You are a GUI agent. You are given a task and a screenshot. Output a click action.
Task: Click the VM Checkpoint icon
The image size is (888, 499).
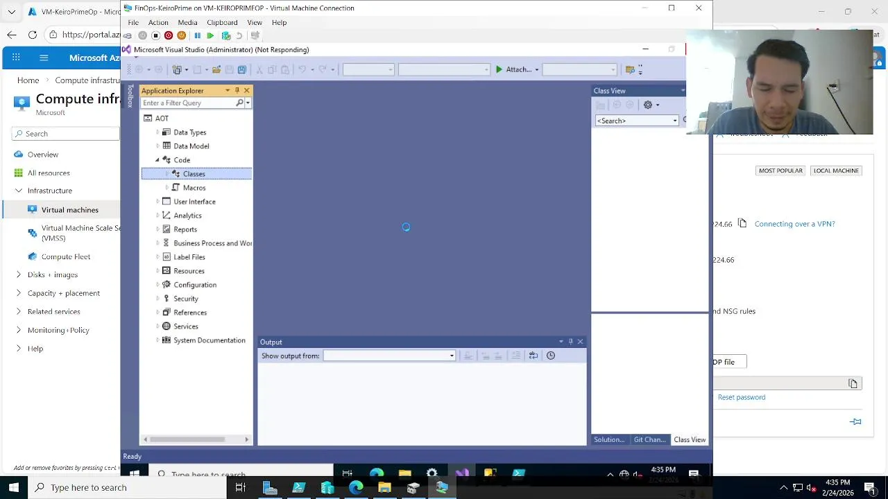(225, 35)
